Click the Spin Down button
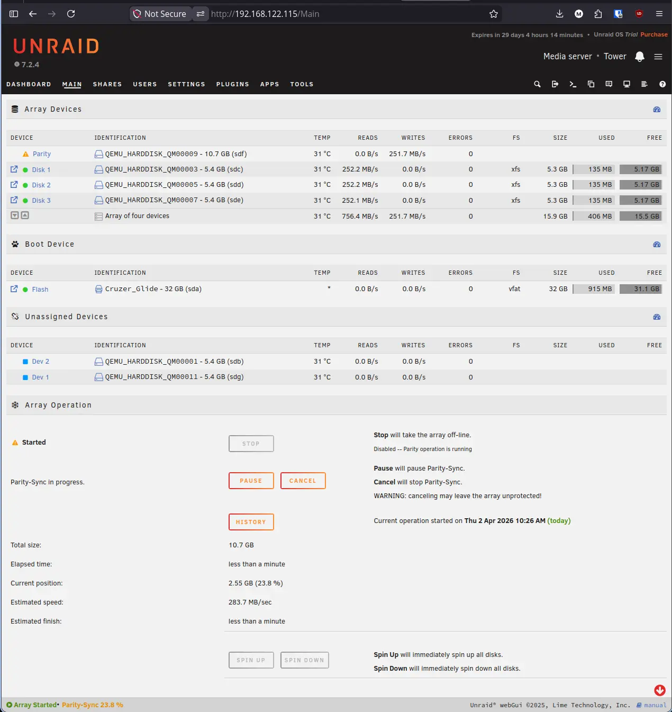 click(x=304, y=660)
